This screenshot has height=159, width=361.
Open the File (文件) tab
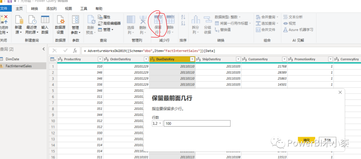5,9
